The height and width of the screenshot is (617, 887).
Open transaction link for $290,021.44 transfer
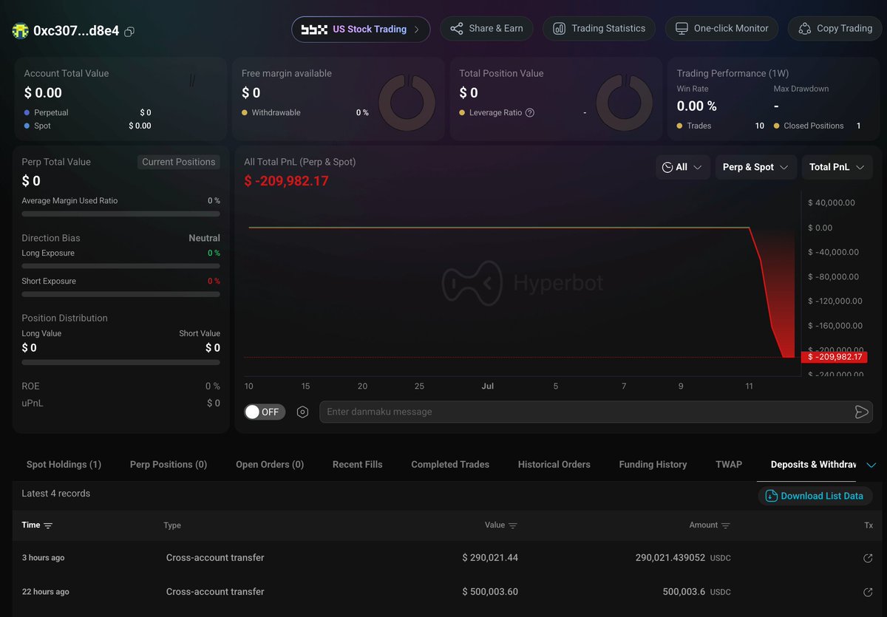pos(868,558)
